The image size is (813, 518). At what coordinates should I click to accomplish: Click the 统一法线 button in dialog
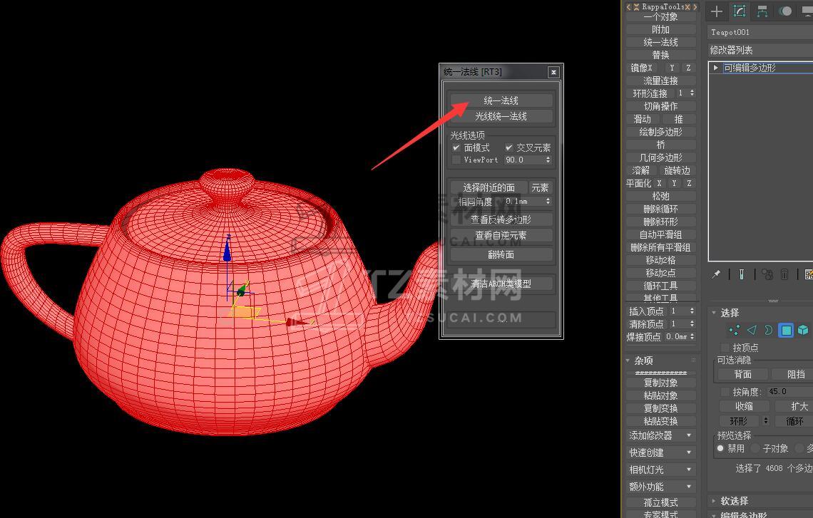501,100
